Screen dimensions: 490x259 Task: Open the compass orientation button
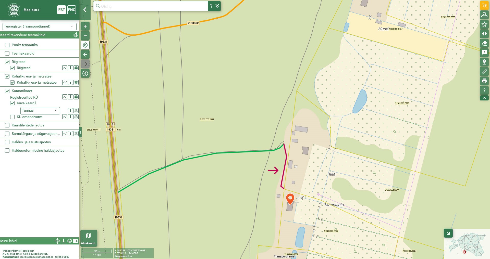85,73
